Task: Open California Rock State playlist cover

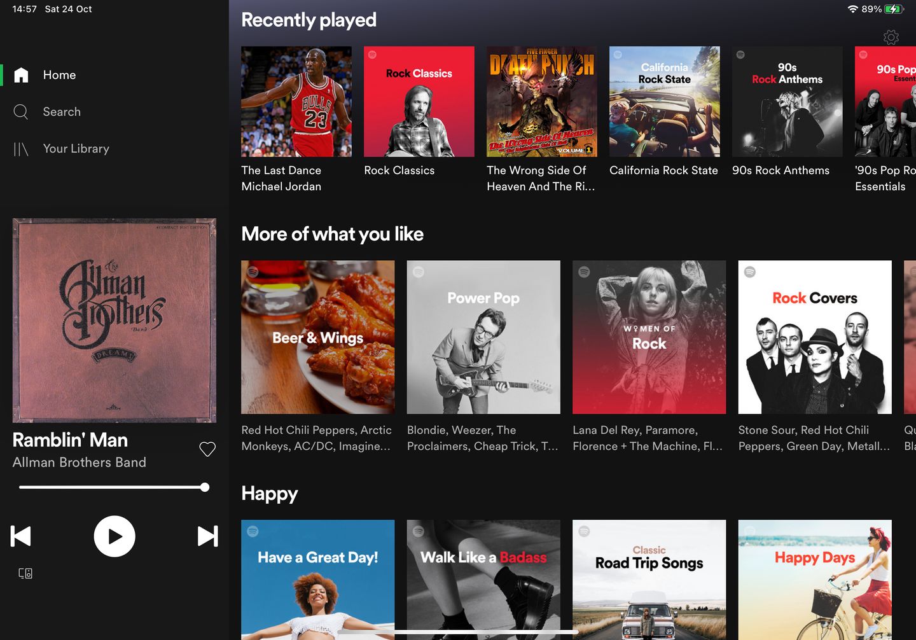Action: pyautogui.click(x=665, y=102)
